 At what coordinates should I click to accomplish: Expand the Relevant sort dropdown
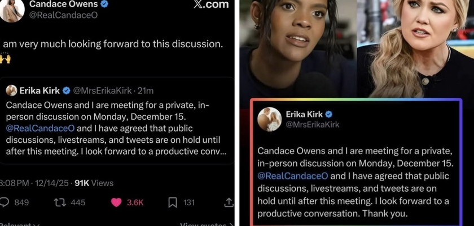point(20,224)
